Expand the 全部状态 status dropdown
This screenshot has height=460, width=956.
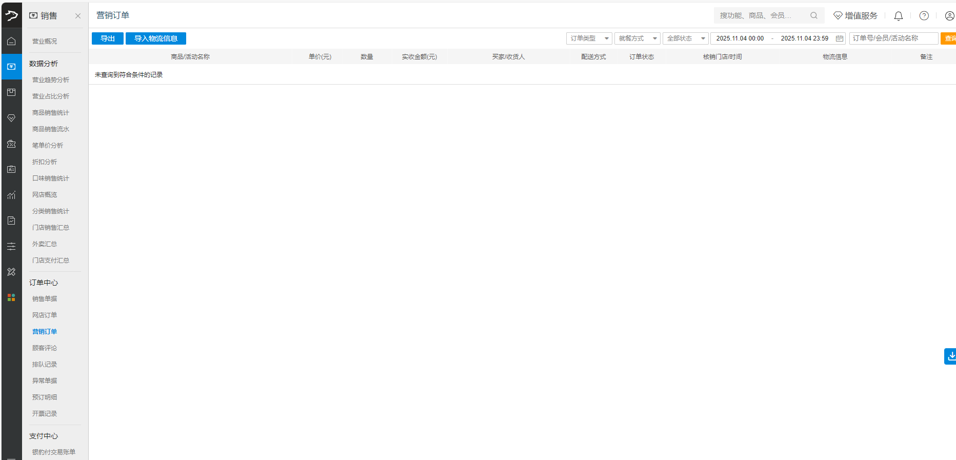click(685, 38)
